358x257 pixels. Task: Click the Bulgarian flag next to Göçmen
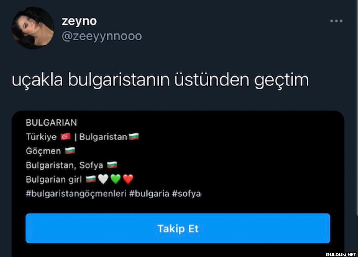pyautogui.click(x=70, y=151)
